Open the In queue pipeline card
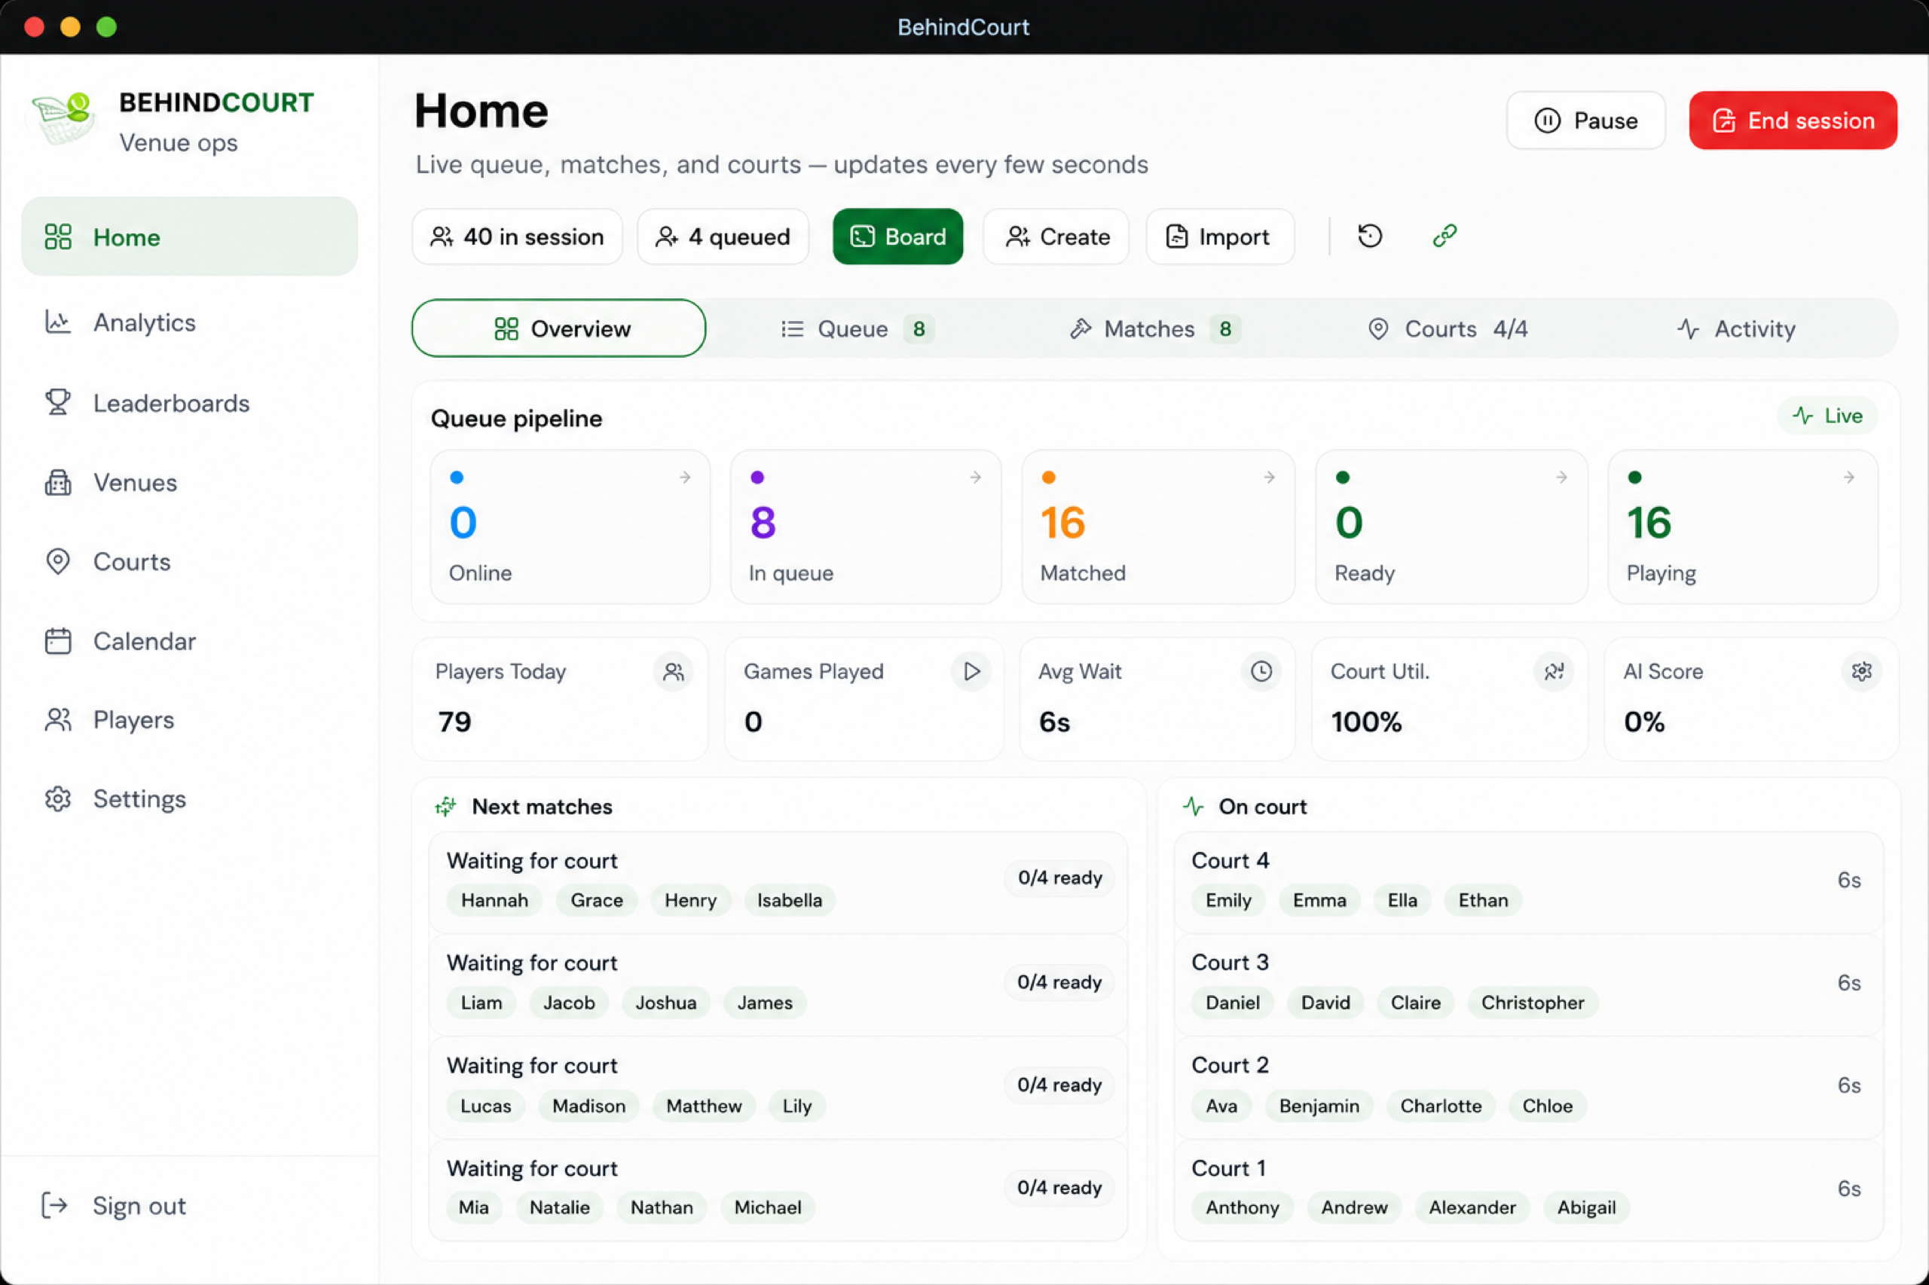The image size is (1929, 1285). [866, 527]
